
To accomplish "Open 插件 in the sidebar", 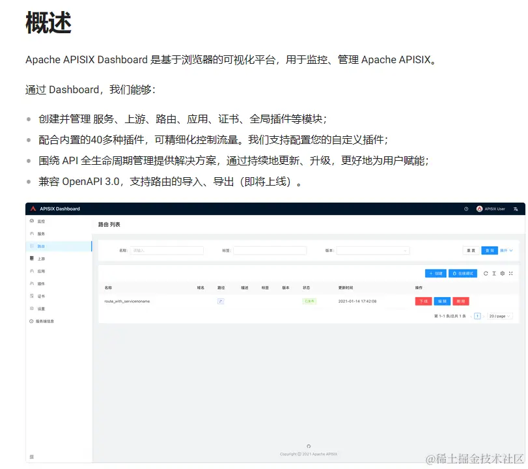I will coord(59,284).
